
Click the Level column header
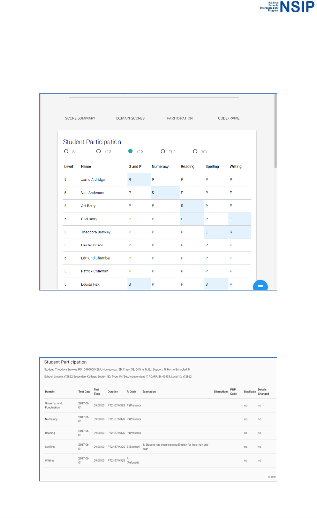pos(69,167)
